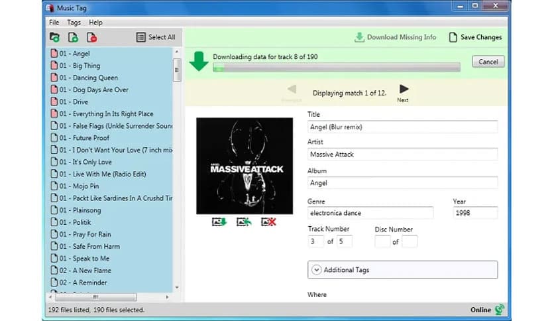The height and width of the screenshot is (321, 554).
Task: Click the horizontal scrollbar left arrow
Action: pos(50,297)
